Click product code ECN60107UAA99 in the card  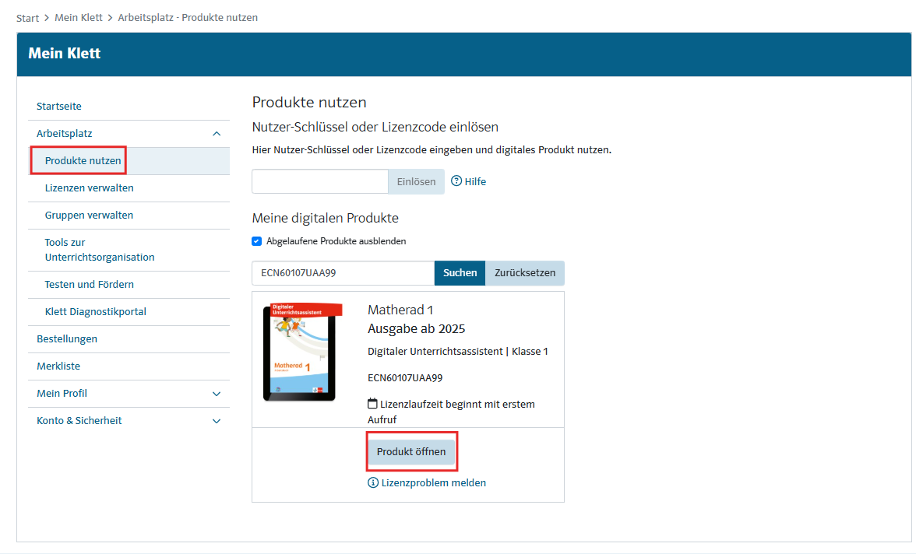(x=405, y=377)
